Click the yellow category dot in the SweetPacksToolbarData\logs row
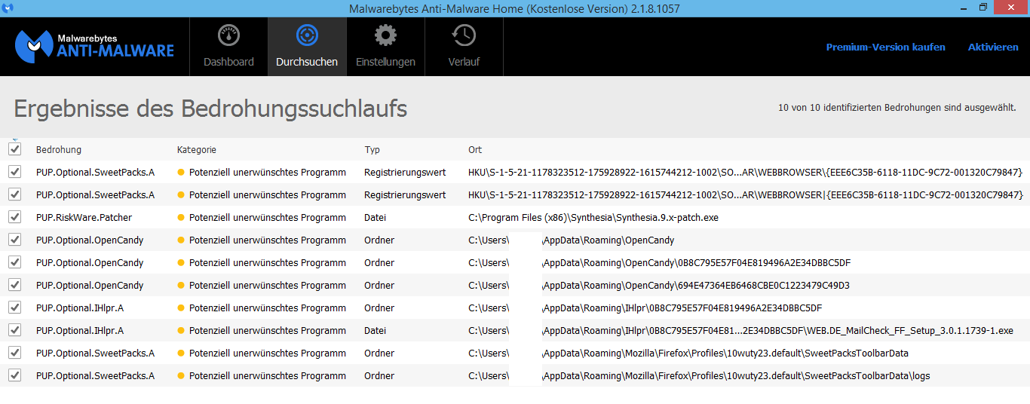The height and width of the screenshot is (404, 1030). pyautogui.click(x=181, y=376)
